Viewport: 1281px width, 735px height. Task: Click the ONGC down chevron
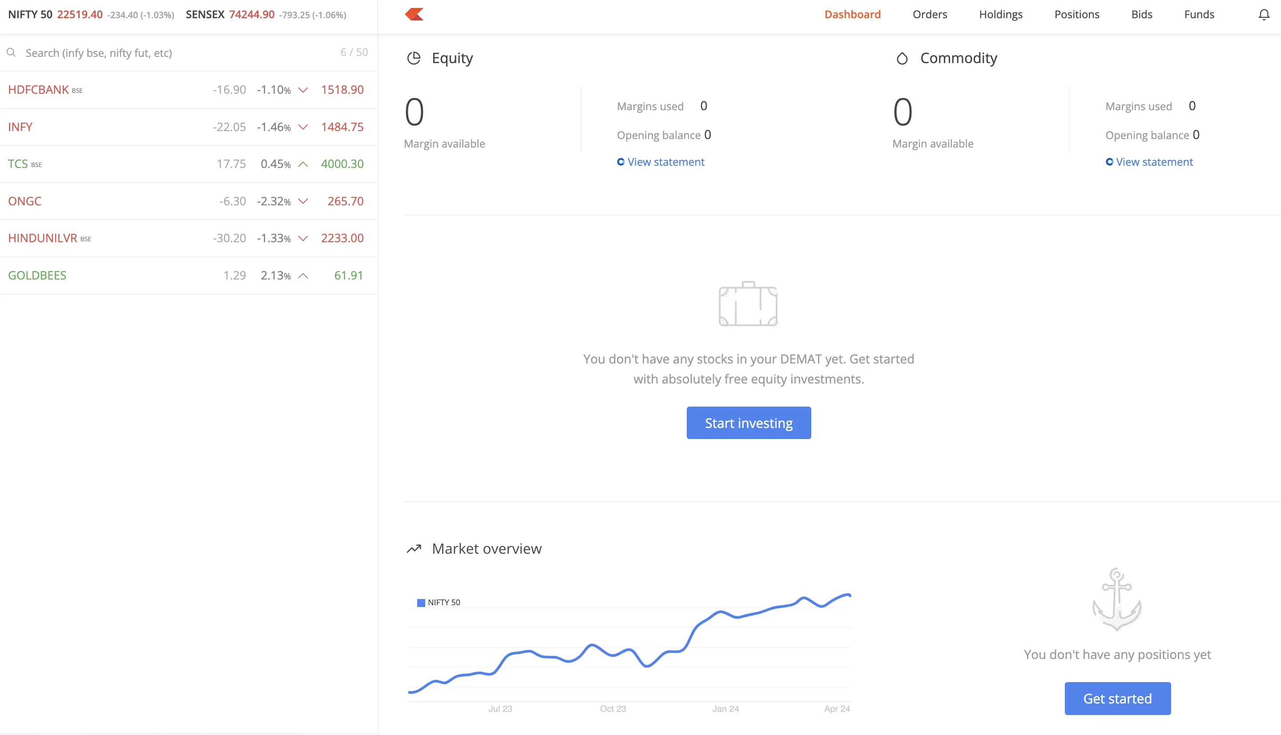(x=303, y=201)
